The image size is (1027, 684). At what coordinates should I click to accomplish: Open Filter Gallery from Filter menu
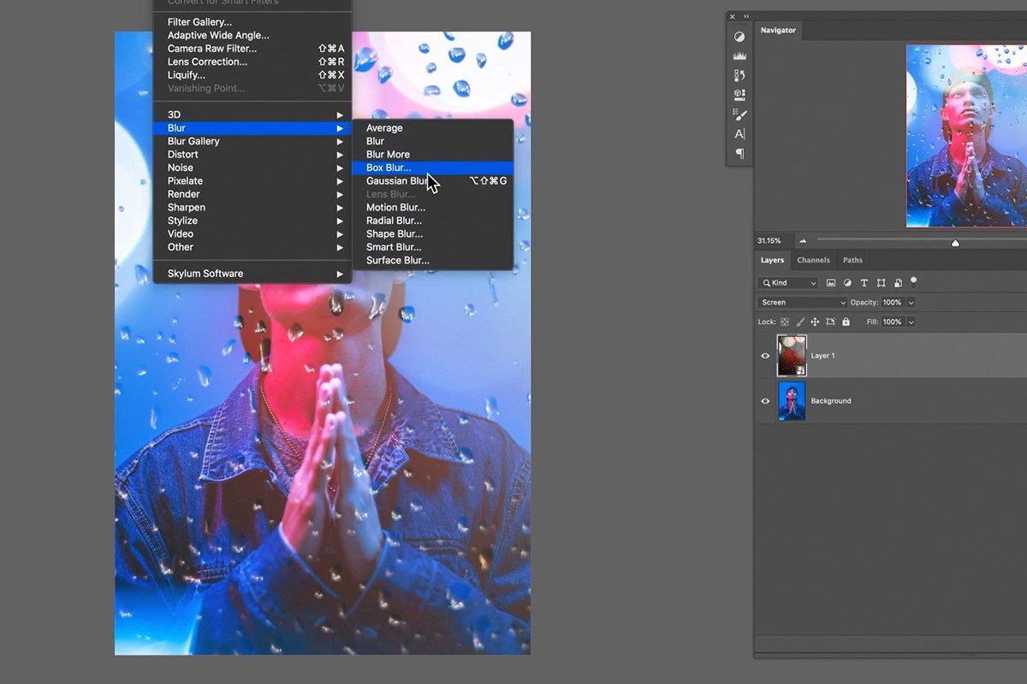(x=252, y=22)
